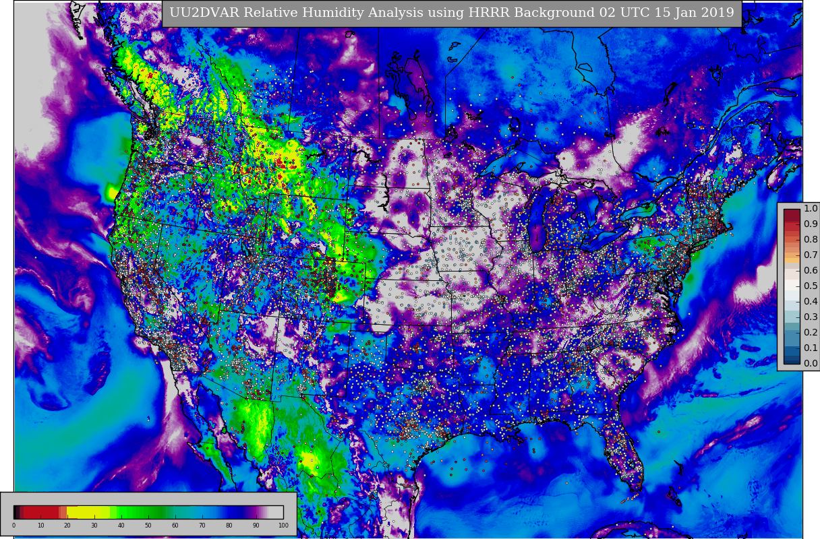Click the 0.8 label on the right colorbar
Image resolution: width=820 pixels, height=539 pixels.
tap(811, 240)
